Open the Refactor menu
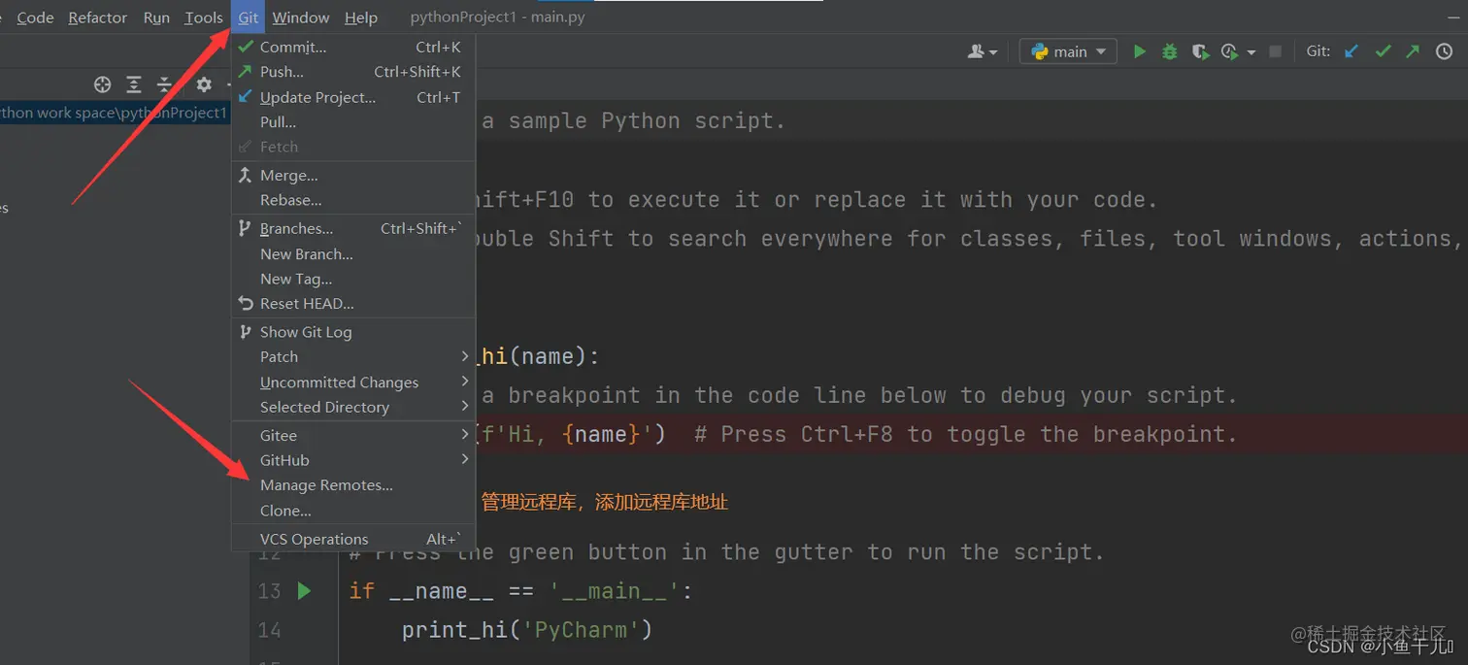 pyautogui.click(x=97, y=17)
